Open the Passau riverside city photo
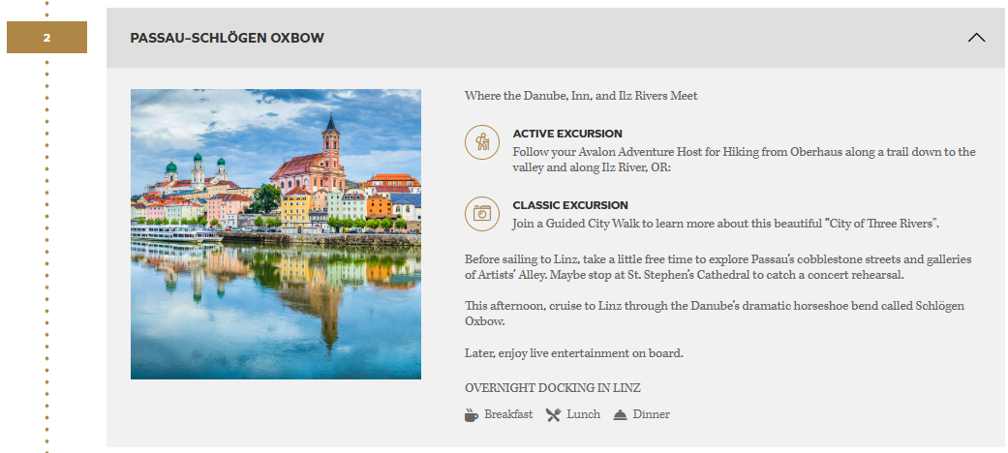Screen dimensions: 1008x453 tap(276, 234)
